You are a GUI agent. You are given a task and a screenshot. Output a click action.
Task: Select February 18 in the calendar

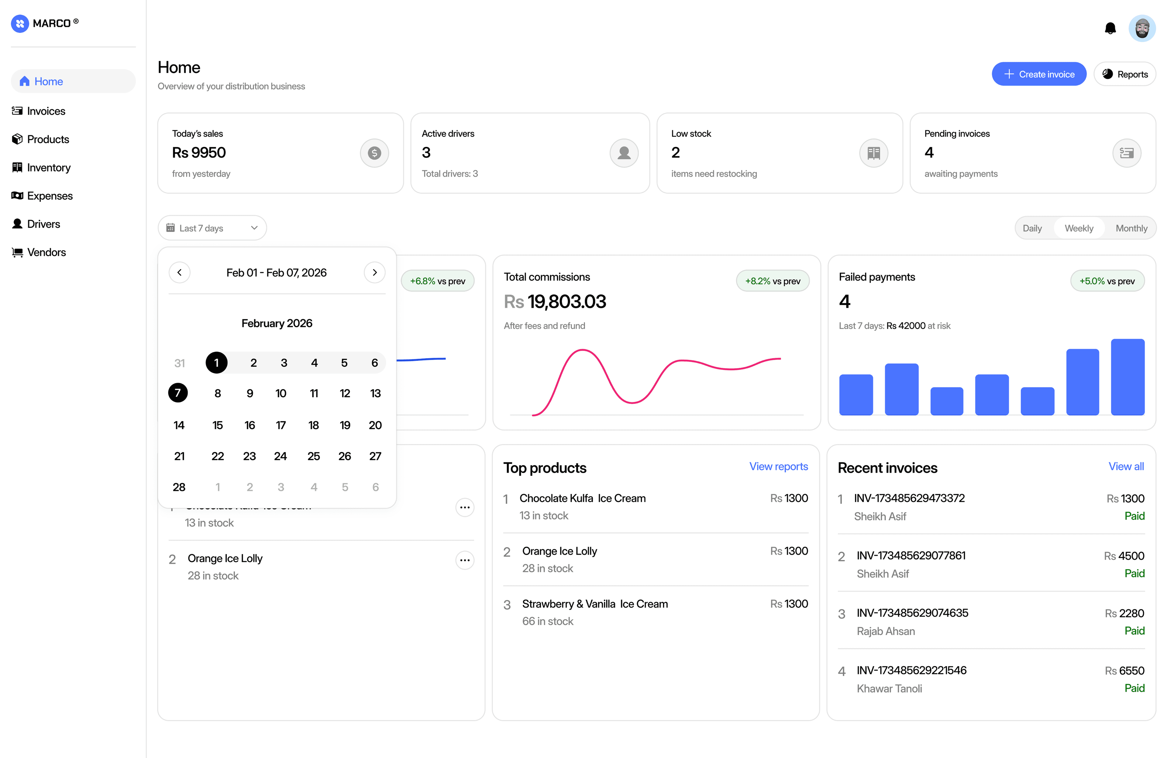pyautogui.click(x=313, y=425)
